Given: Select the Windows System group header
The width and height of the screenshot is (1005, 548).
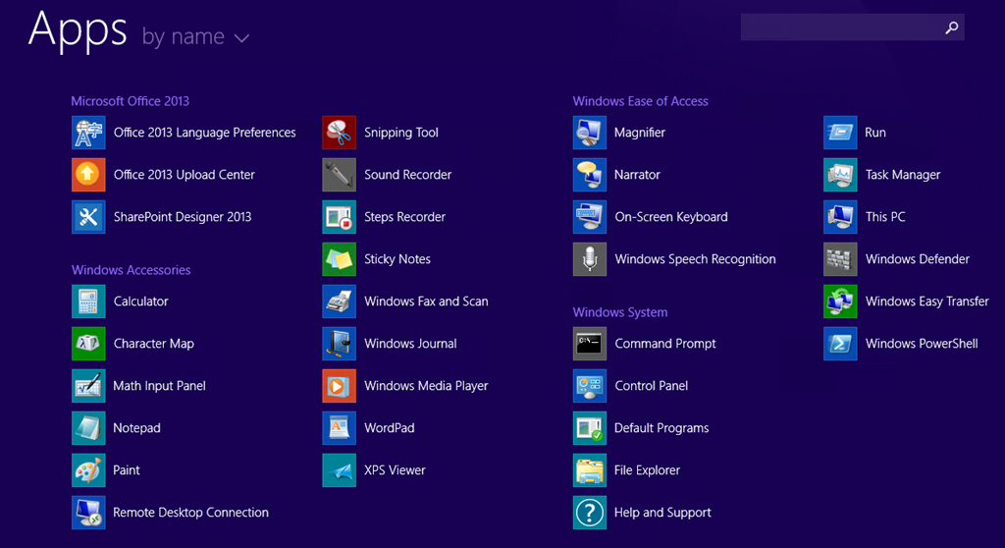Looking at the screenshot, I should click(x=620, y=312).
